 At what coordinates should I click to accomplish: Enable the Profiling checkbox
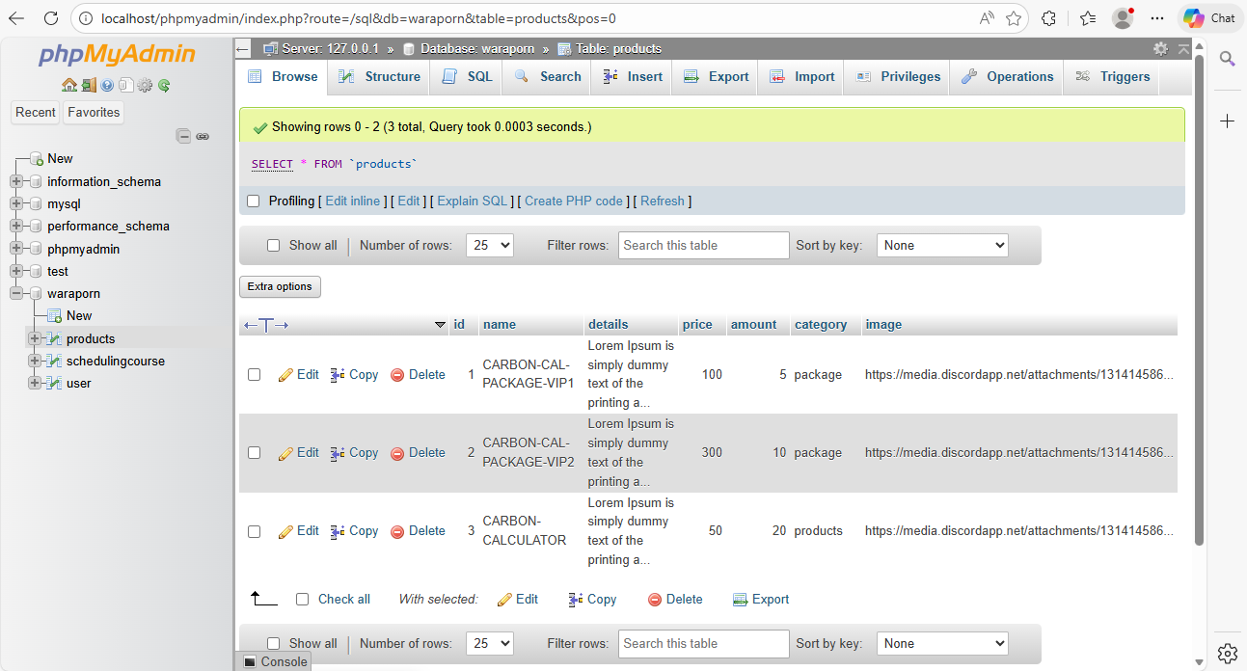pyautogui.click(x=254, y=201)
